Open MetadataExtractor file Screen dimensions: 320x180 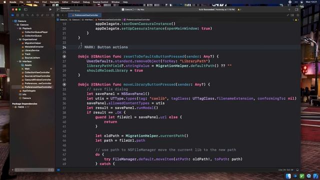pos(34,46)
